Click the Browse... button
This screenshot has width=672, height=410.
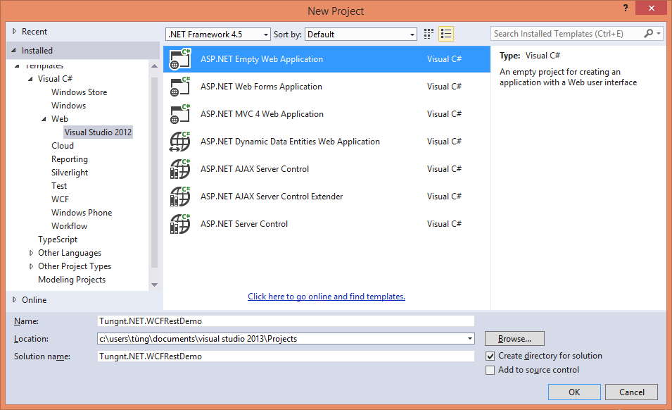coord(514,339)
